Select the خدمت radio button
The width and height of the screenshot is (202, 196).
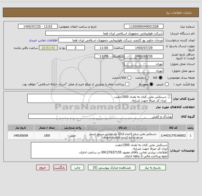coord(147,78)
